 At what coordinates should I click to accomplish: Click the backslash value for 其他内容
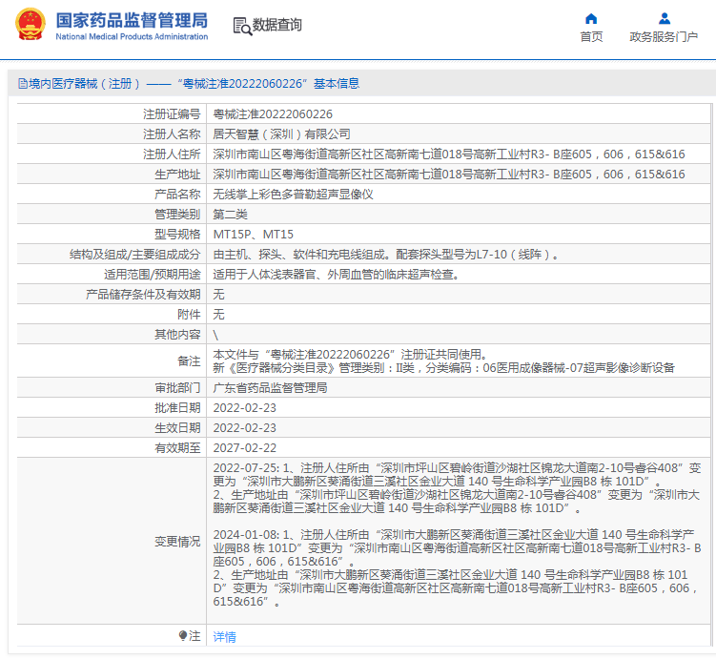[215, 335]
